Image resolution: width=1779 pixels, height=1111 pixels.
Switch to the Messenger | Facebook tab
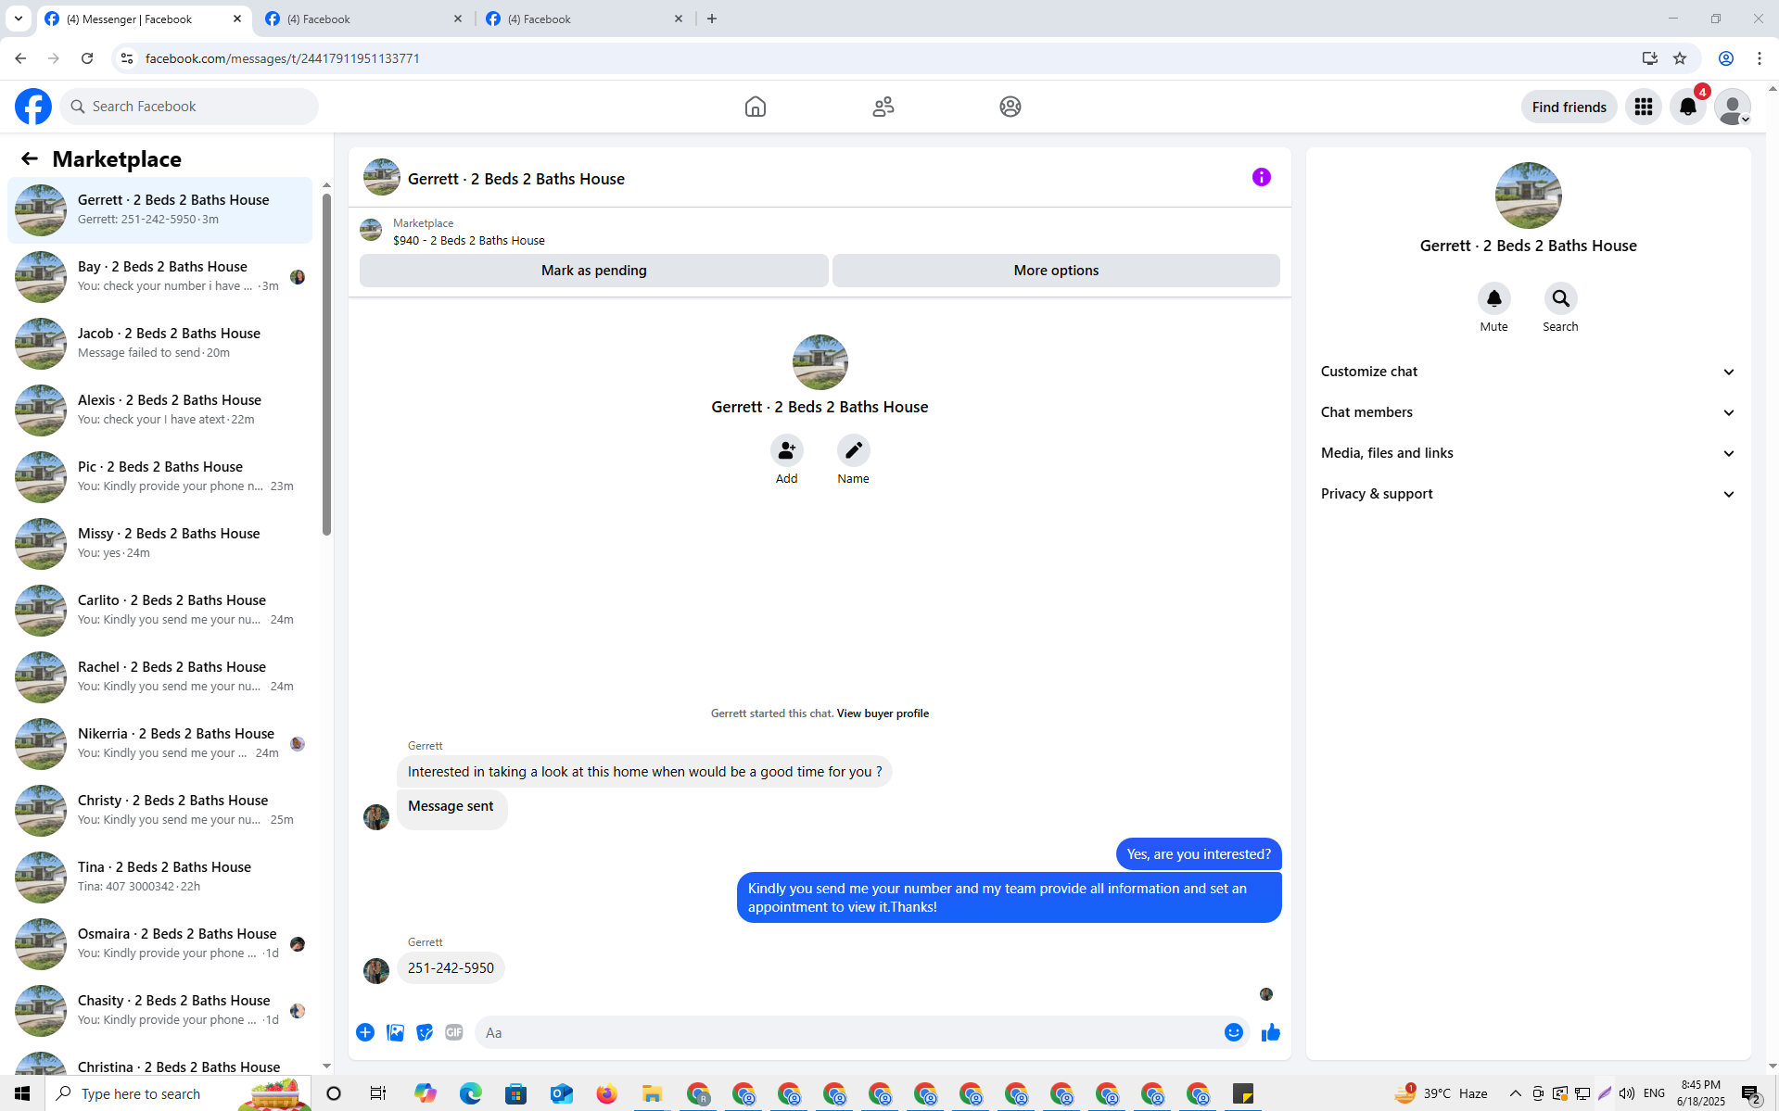point(144,19)
